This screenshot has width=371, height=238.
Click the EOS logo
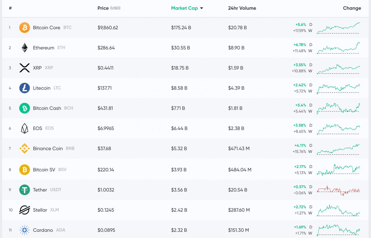point(25,128)
